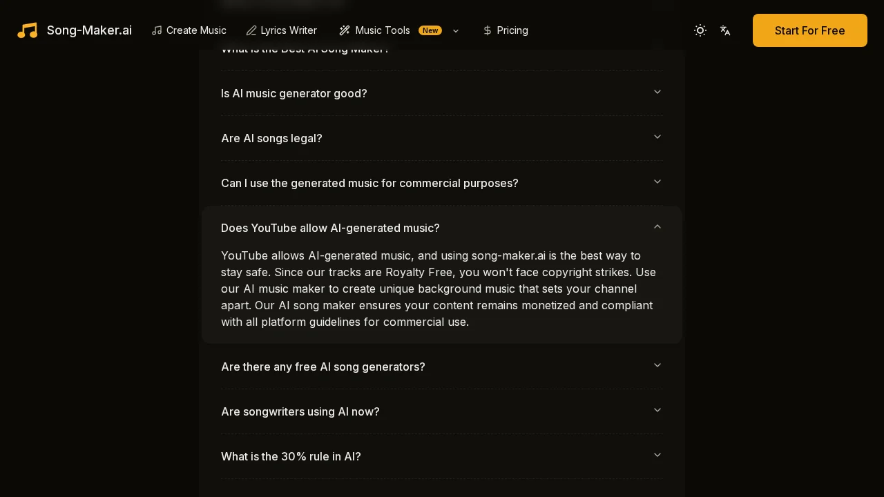Image resolution: width=884 pixels, height=497 pixels.
Task: Open the Create Music menu item
Action: 196,30
